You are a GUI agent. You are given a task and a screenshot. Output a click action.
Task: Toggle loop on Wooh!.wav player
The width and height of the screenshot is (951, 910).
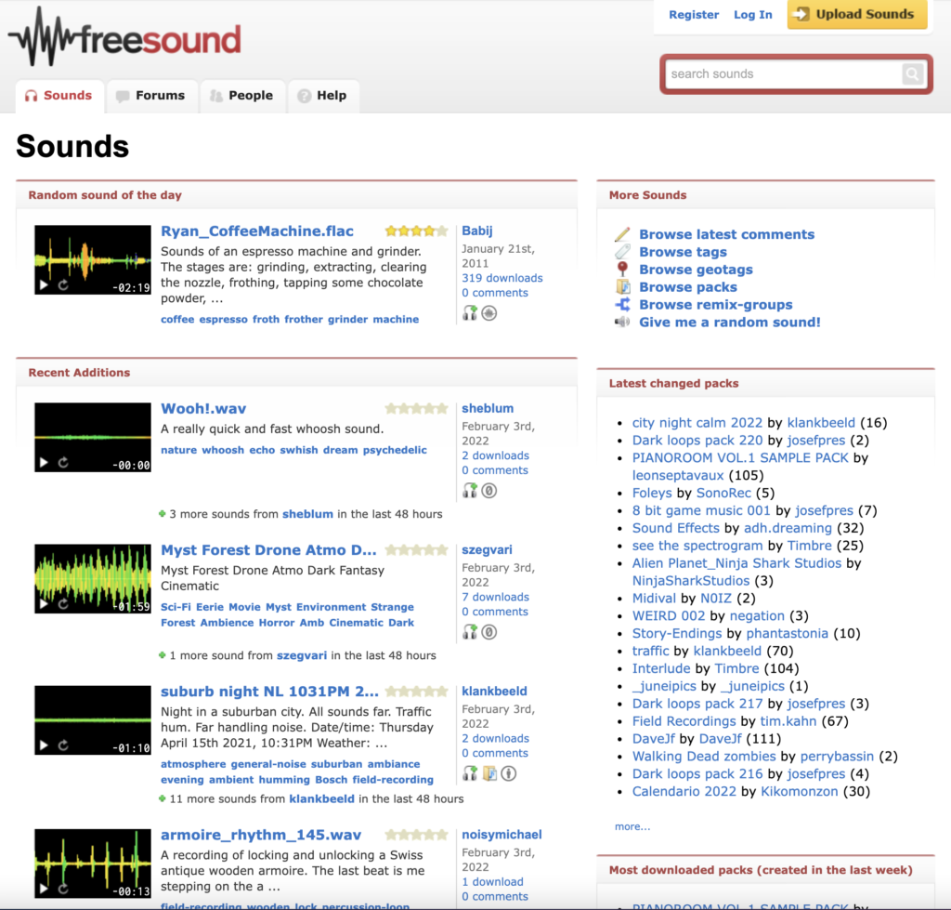(63, 463)
